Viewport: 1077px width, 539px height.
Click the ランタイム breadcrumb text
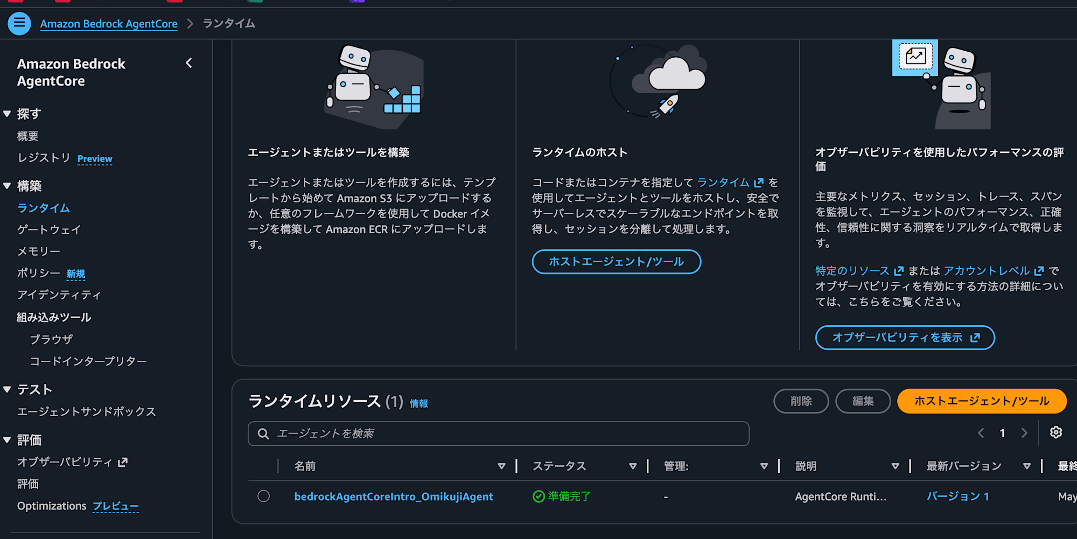pyautogui.click(x=229, y=24)
